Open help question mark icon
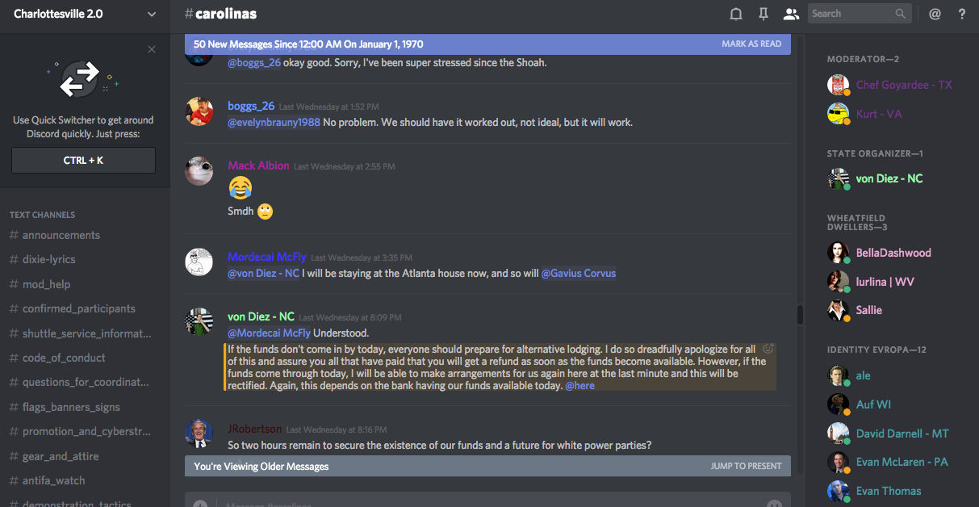 tap(961, 14)
